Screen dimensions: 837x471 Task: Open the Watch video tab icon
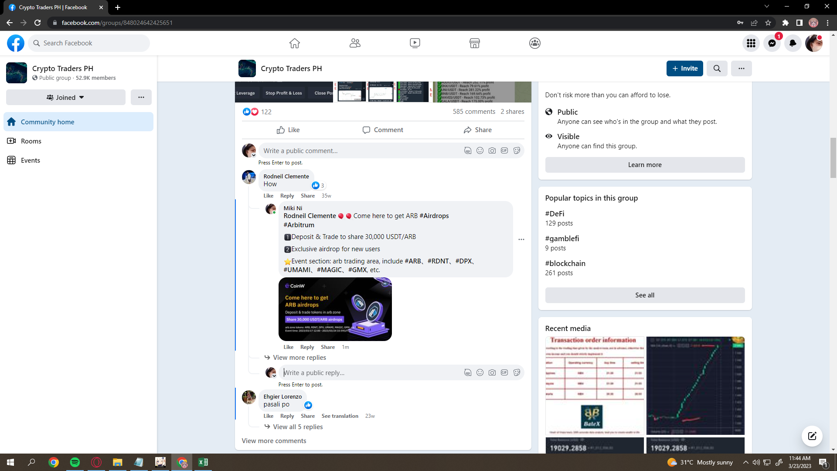tap(415, 43)
